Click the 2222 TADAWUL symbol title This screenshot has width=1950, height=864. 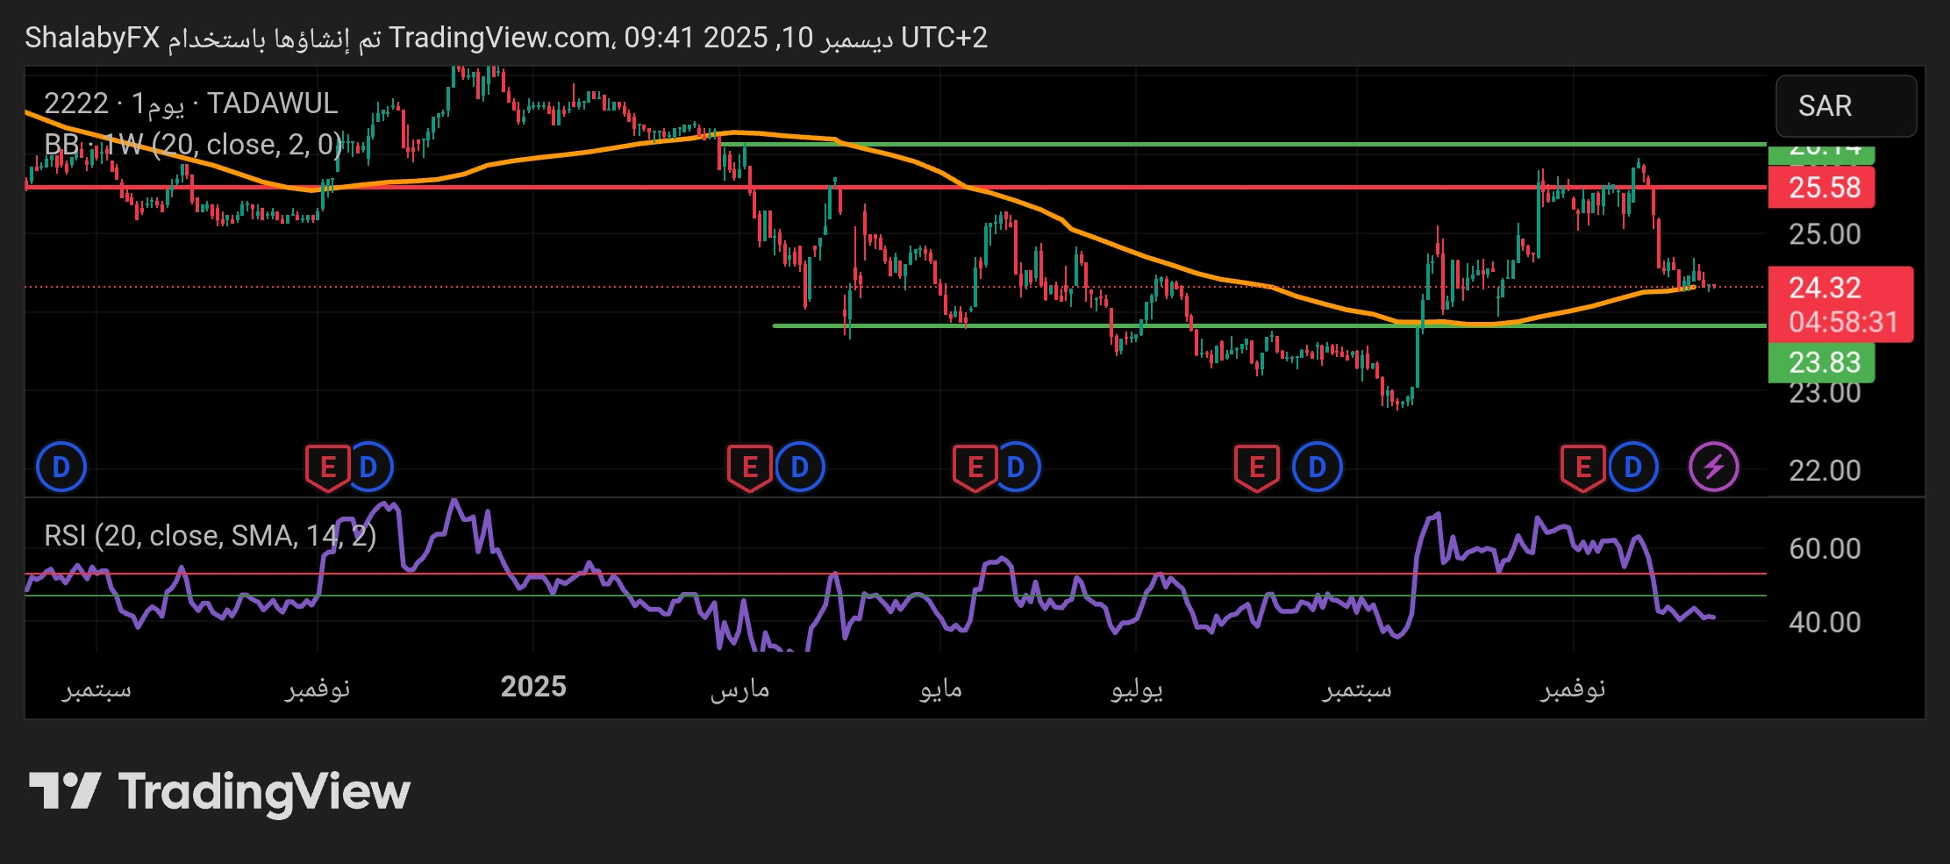[190, 104]
